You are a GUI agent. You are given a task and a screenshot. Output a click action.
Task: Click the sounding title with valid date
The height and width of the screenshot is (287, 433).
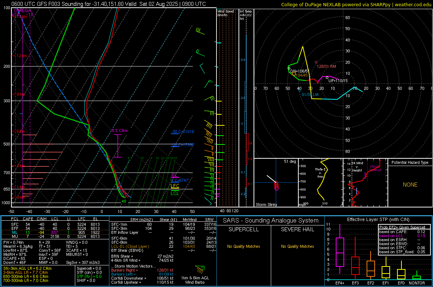pos(109,4)
